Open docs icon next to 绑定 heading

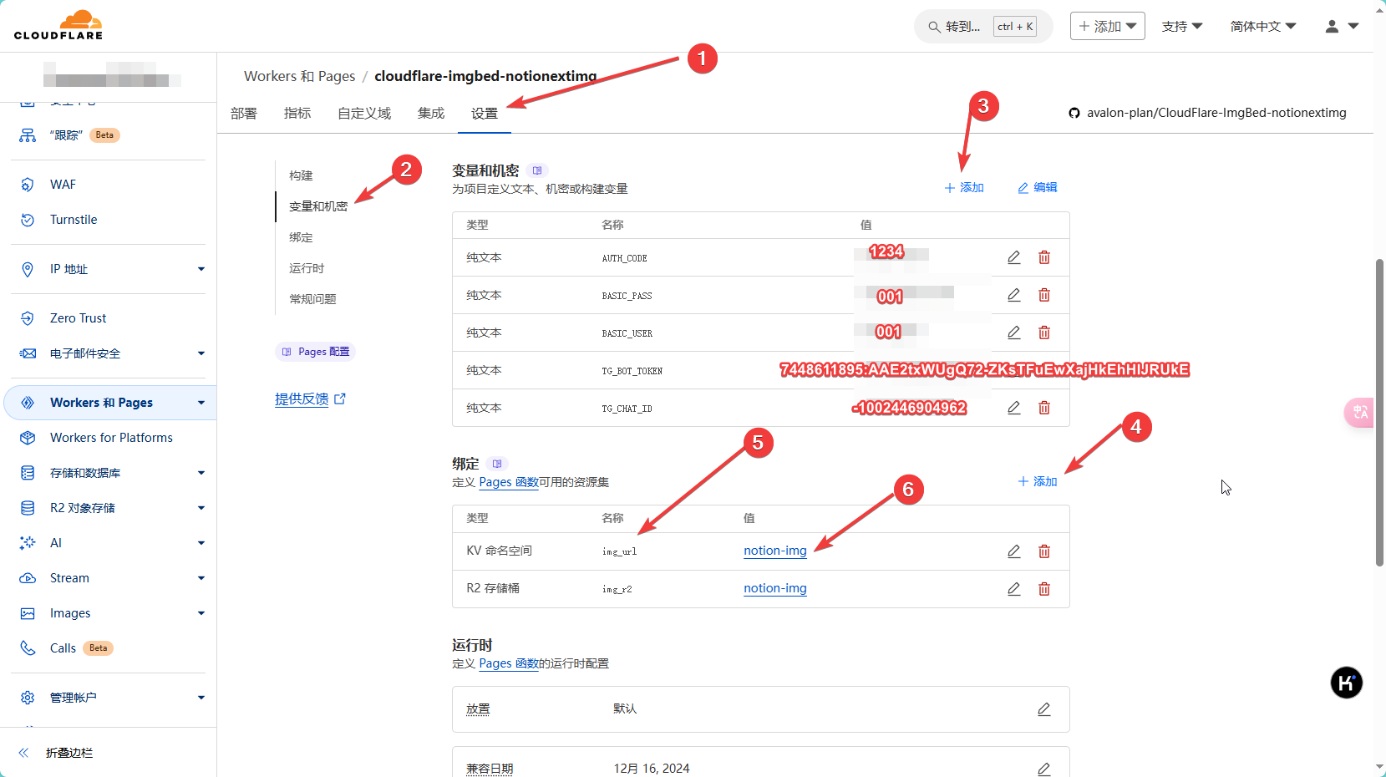coord(497,464)
